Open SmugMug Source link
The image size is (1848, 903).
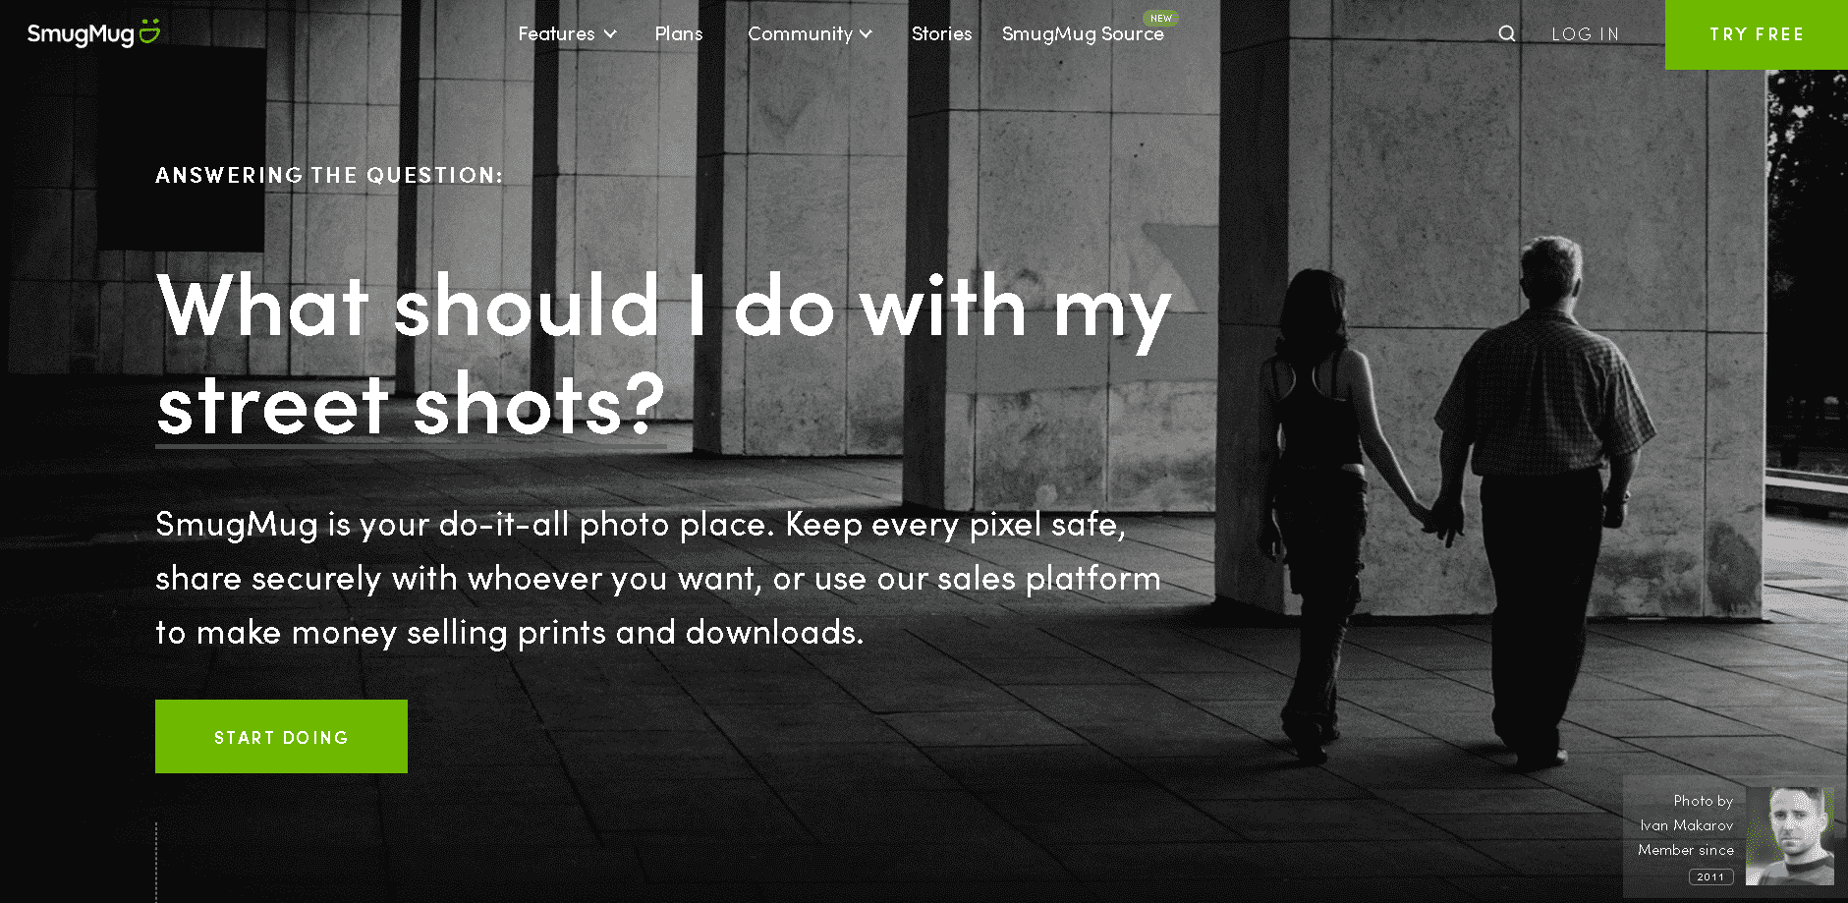[1083, 34]
